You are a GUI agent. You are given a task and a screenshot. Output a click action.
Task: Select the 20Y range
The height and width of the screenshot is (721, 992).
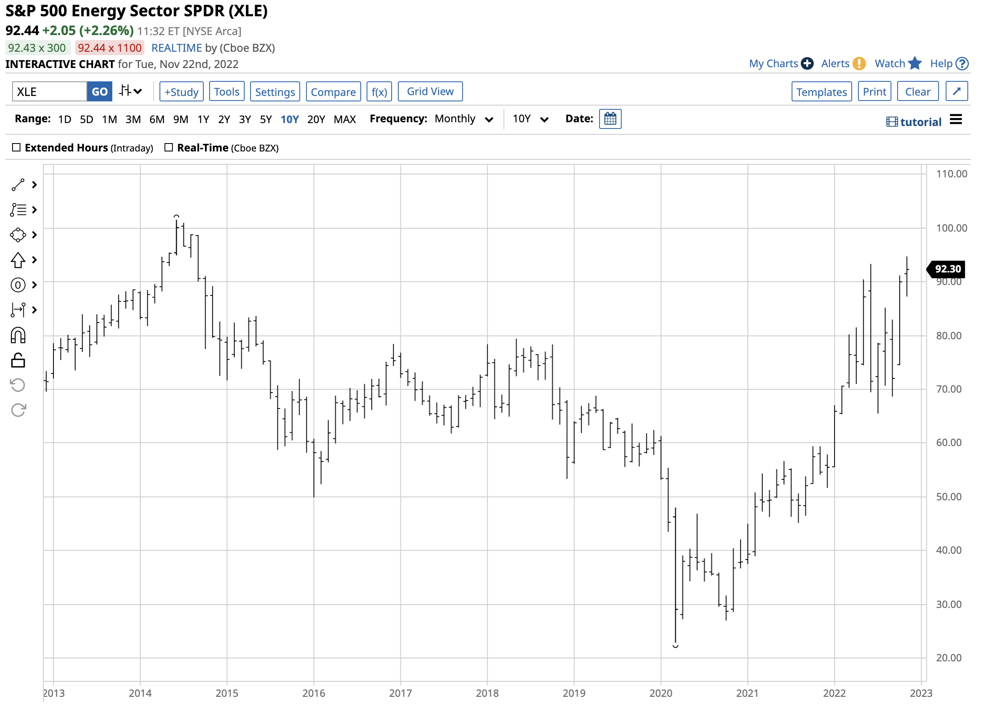[316, 119]
